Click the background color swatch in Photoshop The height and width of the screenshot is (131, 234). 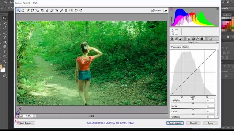[x=3, y=70]
